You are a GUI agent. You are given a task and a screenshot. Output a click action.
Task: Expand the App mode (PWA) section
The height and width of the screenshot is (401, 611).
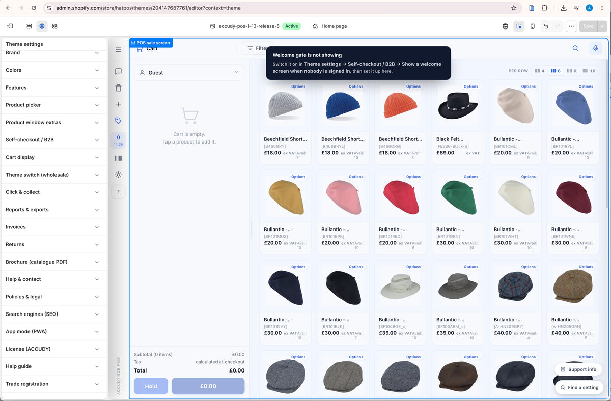click(x=53, y=331)
